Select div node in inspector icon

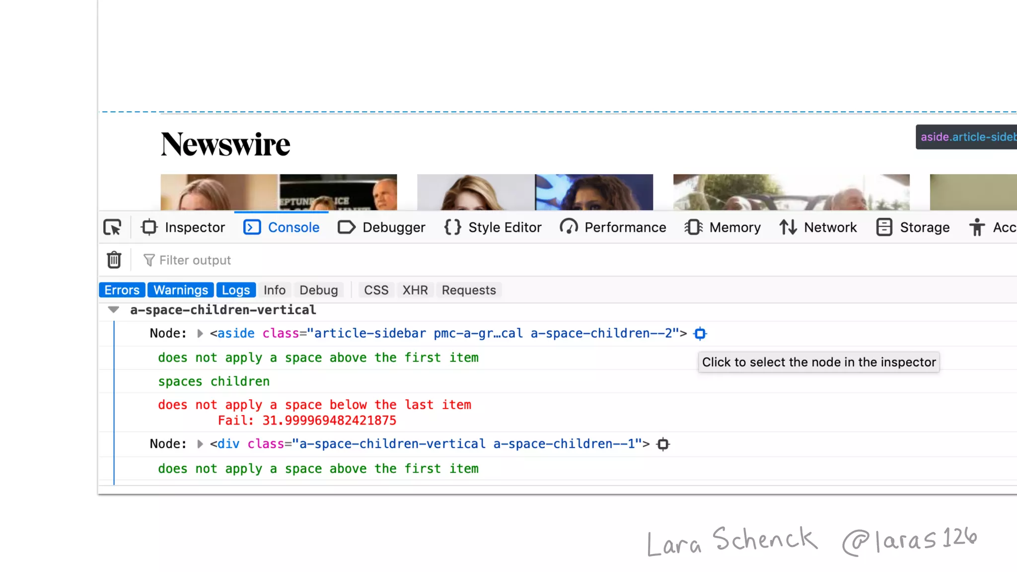click(663, 444)
